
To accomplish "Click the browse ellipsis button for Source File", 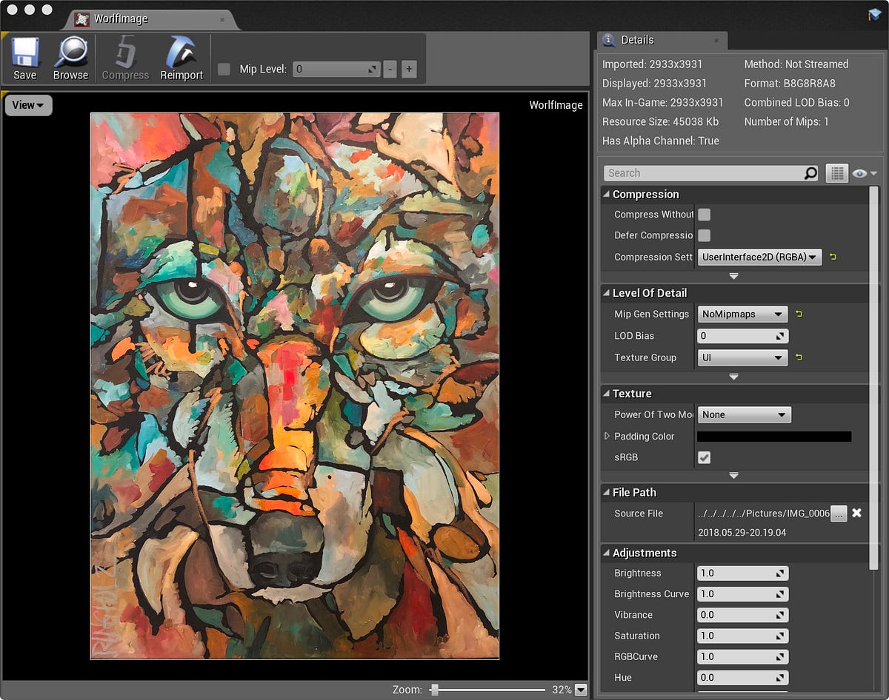I will point(839,514).
